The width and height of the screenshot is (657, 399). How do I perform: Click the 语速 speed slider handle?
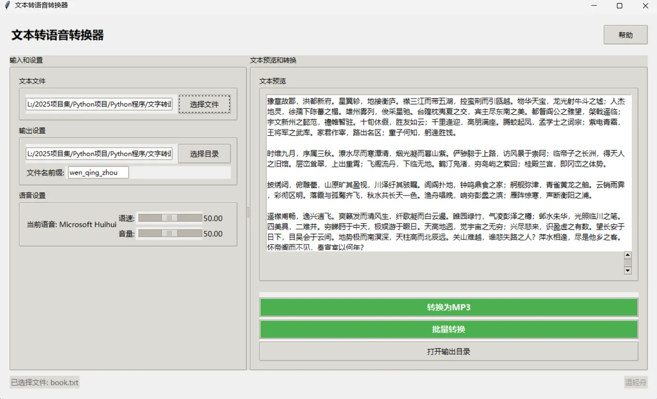point(170,218)
